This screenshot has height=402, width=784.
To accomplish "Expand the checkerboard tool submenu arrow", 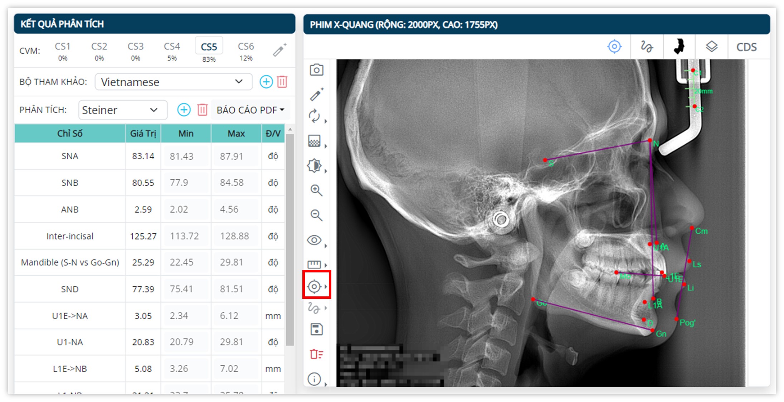I will (x=326, y=146).
